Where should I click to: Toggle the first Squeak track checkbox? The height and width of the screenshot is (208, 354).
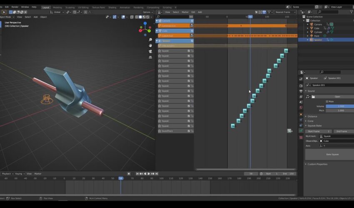tap(189, 51)
